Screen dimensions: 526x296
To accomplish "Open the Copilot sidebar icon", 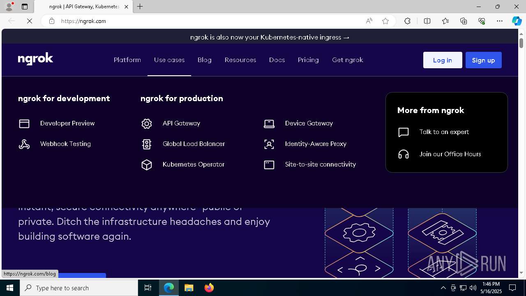I will [517, 21].
